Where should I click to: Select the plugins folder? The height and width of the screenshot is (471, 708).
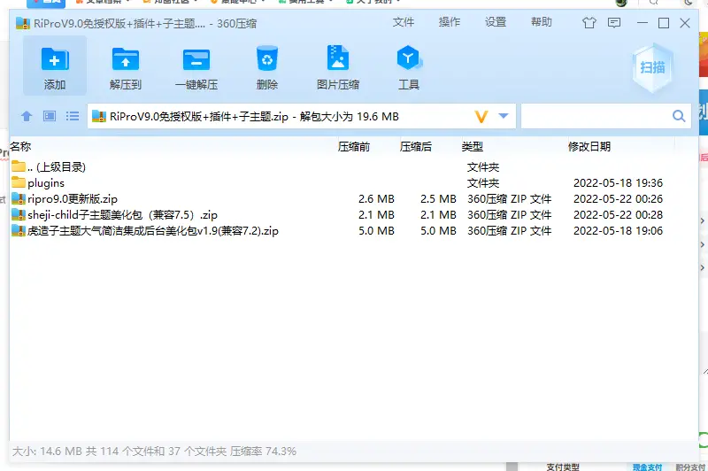45,183
